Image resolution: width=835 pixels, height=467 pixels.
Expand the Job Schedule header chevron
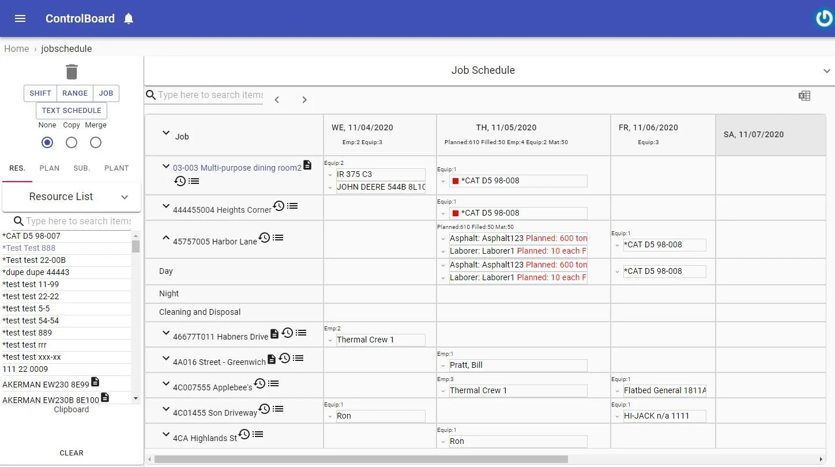click(826, 71)
